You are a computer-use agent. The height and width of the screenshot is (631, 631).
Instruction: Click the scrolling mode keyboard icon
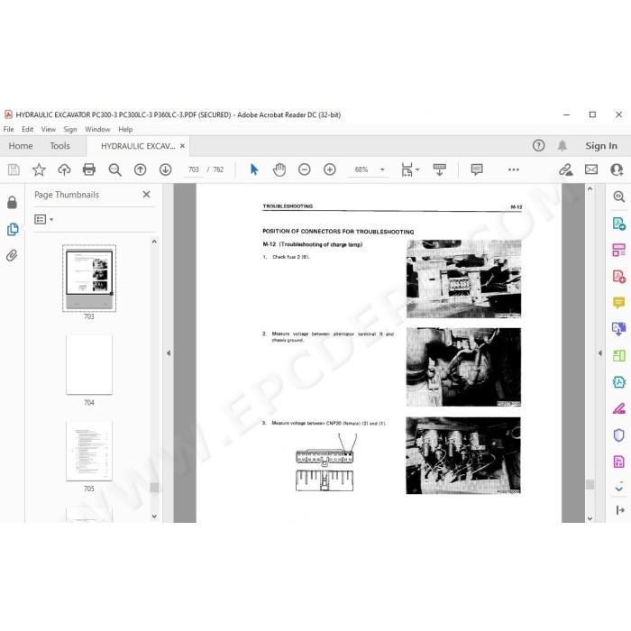(x=439, y=169)
